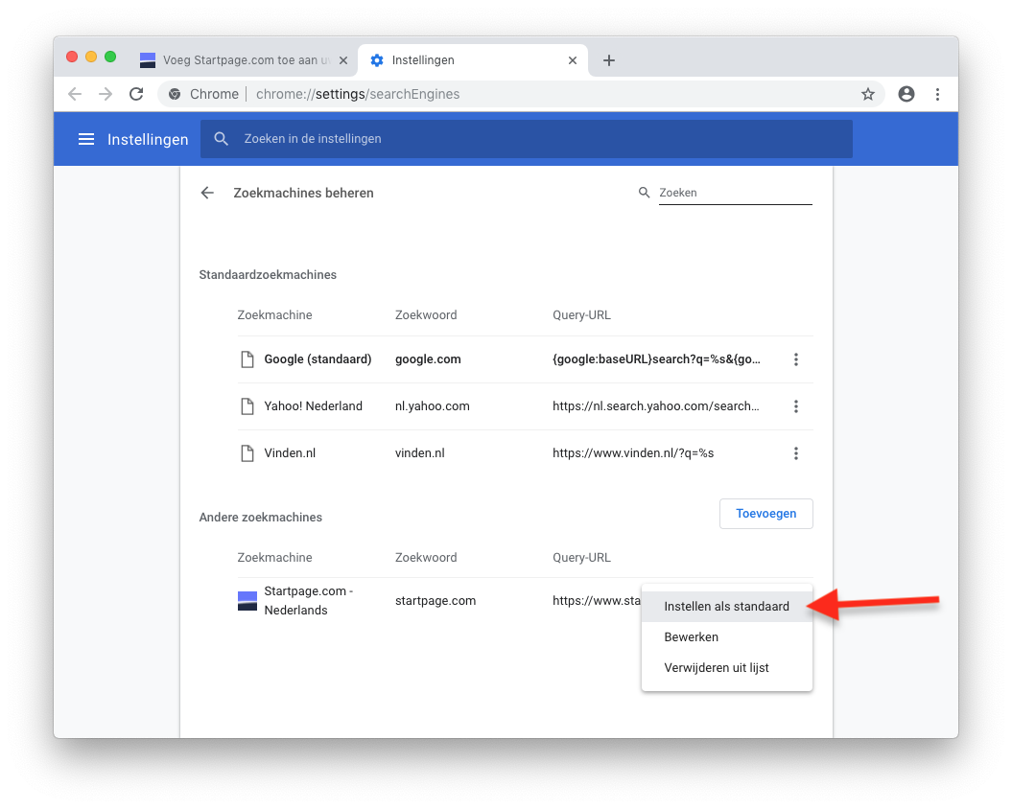
Task: Click the browser back arrow
Action: [x=75, y=94]
